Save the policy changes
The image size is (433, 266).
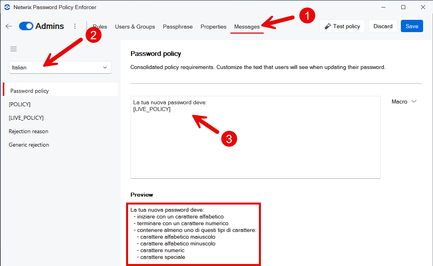tap(412, 26)
